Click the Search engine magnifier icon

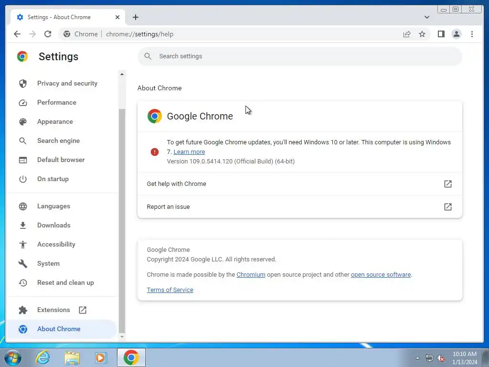click(23, 141)
